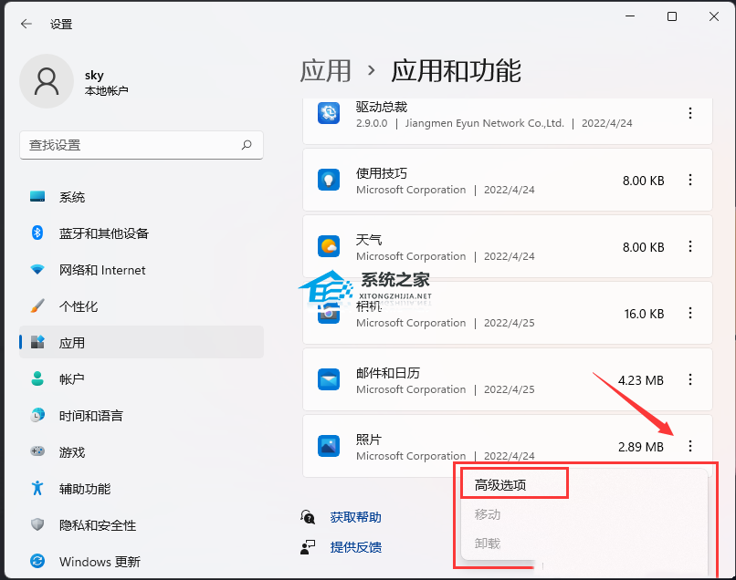Screen dimensions: 736x580
Task: Open more options for 相机
Action: [x=690, y=313]
